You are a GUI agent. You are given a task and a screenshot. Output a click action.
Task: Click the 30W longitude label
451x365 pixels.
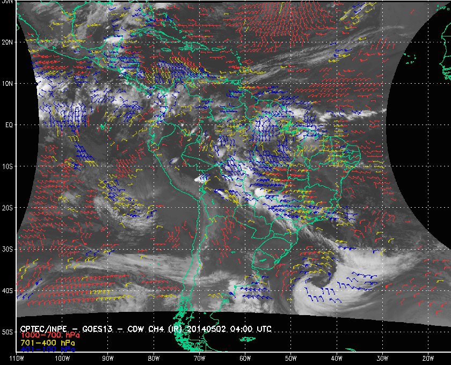382,359
